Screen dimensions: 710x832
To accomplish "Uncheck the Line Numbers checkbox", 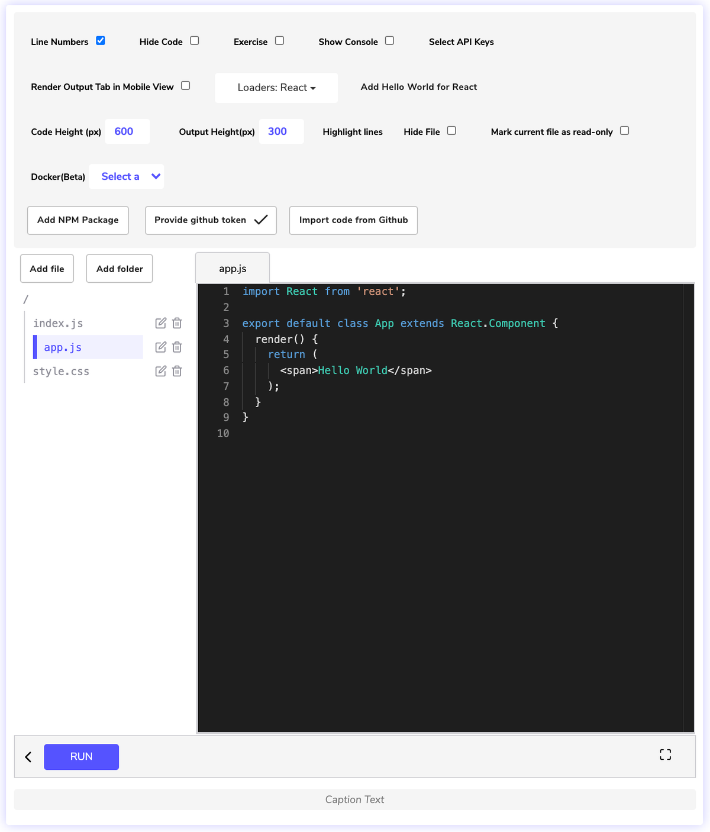I will [101, 40].
